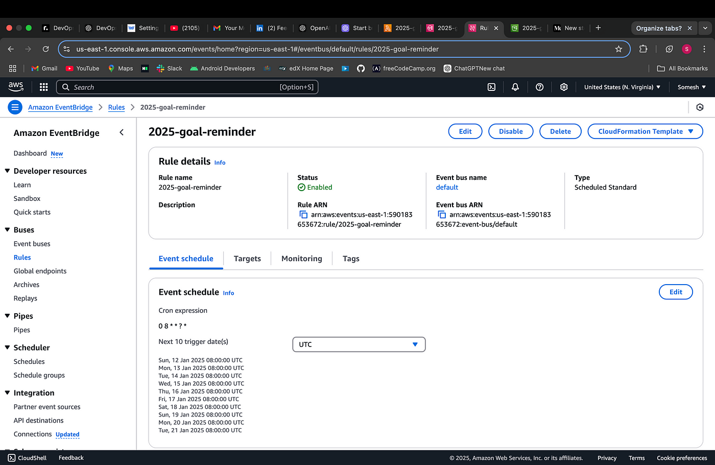Open the Slack bookmark
Viewport: 715px width, 465px height.
(169, 68)
